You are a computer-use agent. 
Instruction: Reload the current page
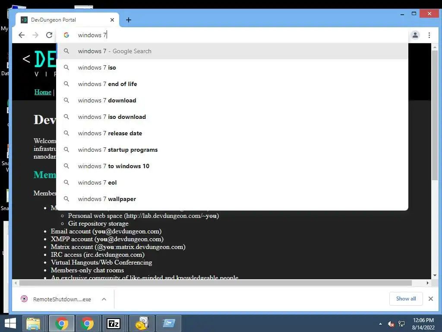49,35
